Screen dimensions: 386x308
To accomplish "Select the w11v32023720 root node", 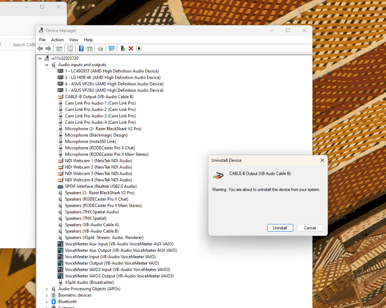I will (x=65, y=59).
